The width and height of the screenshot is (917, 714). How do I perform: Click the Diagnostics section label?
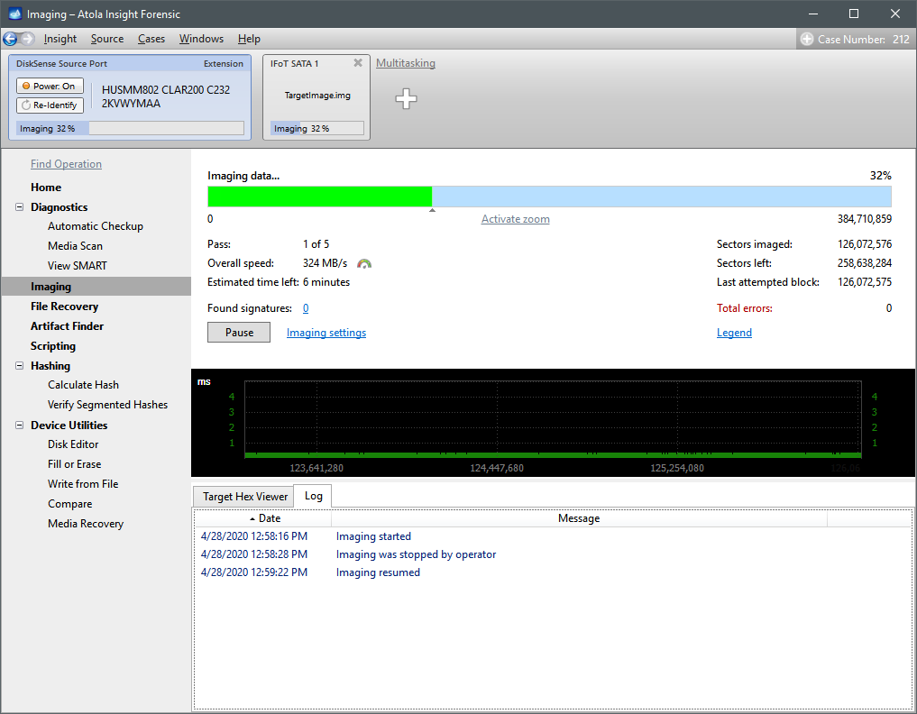(x=60, y=207)
